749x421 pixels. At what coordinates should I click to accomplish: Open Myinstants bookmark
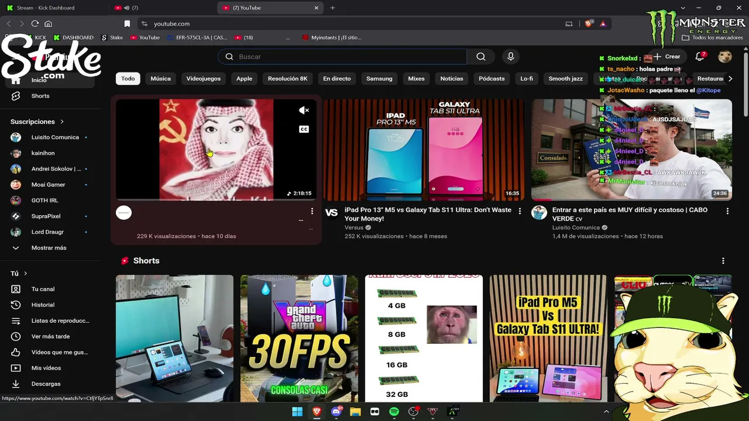[331, 37]
